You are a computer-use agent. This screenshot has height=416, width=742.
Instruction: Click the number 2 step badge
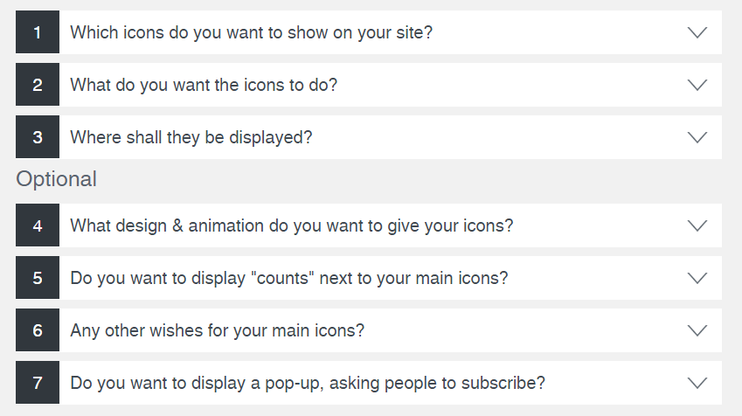pos(38,85)
